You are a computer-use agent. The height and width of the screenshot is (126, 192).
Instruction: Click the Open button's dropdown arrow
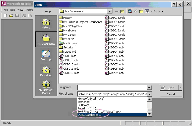coord(180,88)
